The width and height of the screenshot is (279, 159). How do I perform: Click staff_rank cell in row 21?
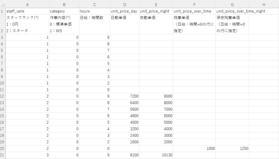27,155
